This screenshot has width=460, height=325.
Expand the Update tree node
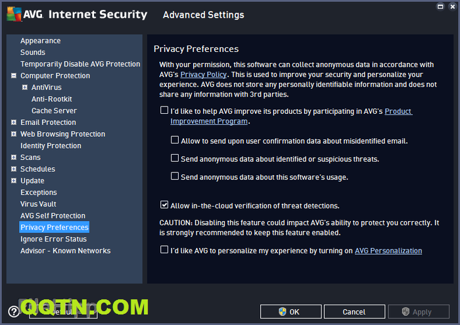[x=14, y=181]
